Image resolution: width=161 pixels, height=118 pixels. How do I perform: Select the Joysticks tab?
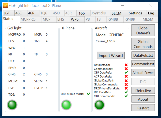(100, 13)
